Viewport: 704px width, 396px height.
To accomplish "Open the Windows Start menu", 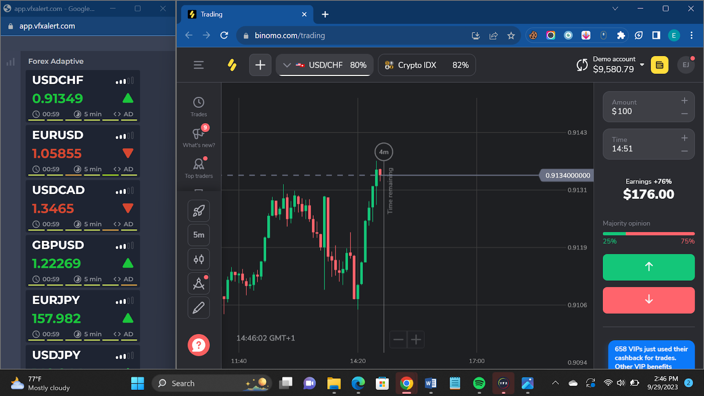I will tap(137, 383).
